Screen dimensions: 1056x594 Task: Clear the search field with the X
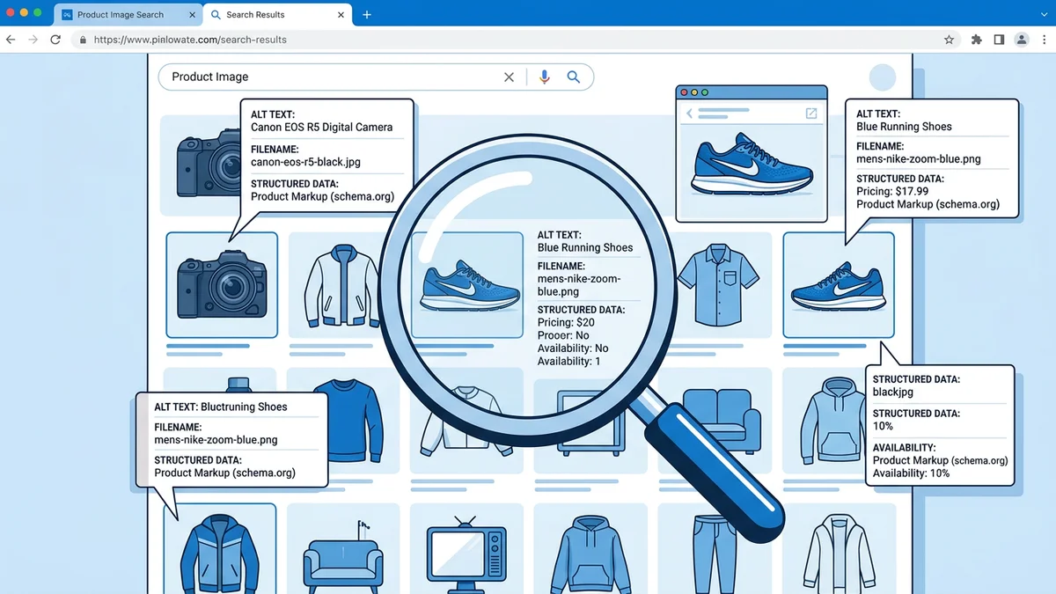[509, 77]
